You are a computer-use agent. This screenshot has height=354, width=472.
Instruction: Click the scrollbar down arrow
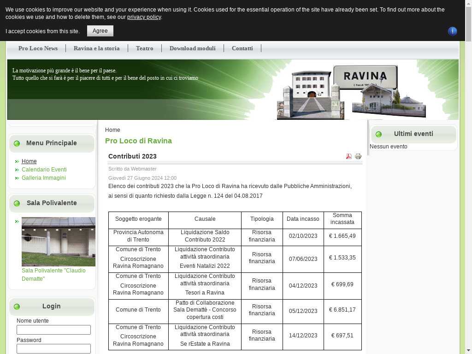pos(468,350)
